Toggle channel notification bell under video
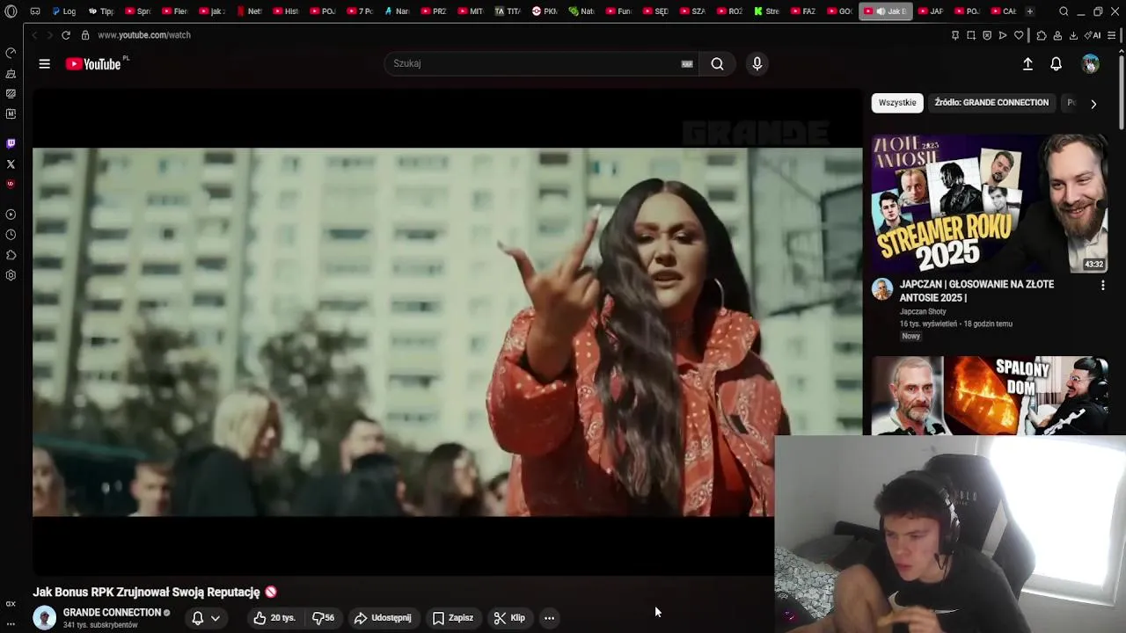The image size is (1126, 633). pyautogui.click(x=198, y=618)
